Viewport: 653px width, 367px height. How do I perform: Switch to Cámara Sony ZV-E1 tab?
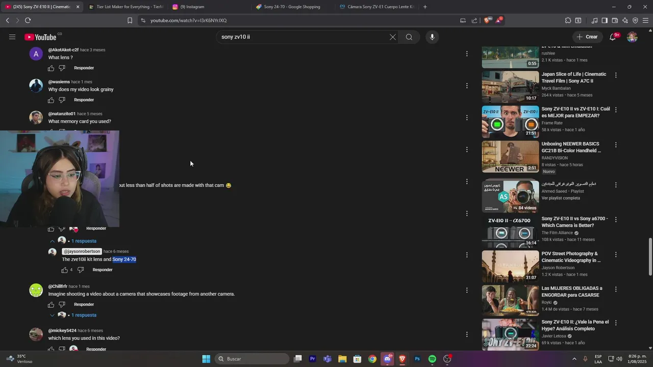[376, 7]
